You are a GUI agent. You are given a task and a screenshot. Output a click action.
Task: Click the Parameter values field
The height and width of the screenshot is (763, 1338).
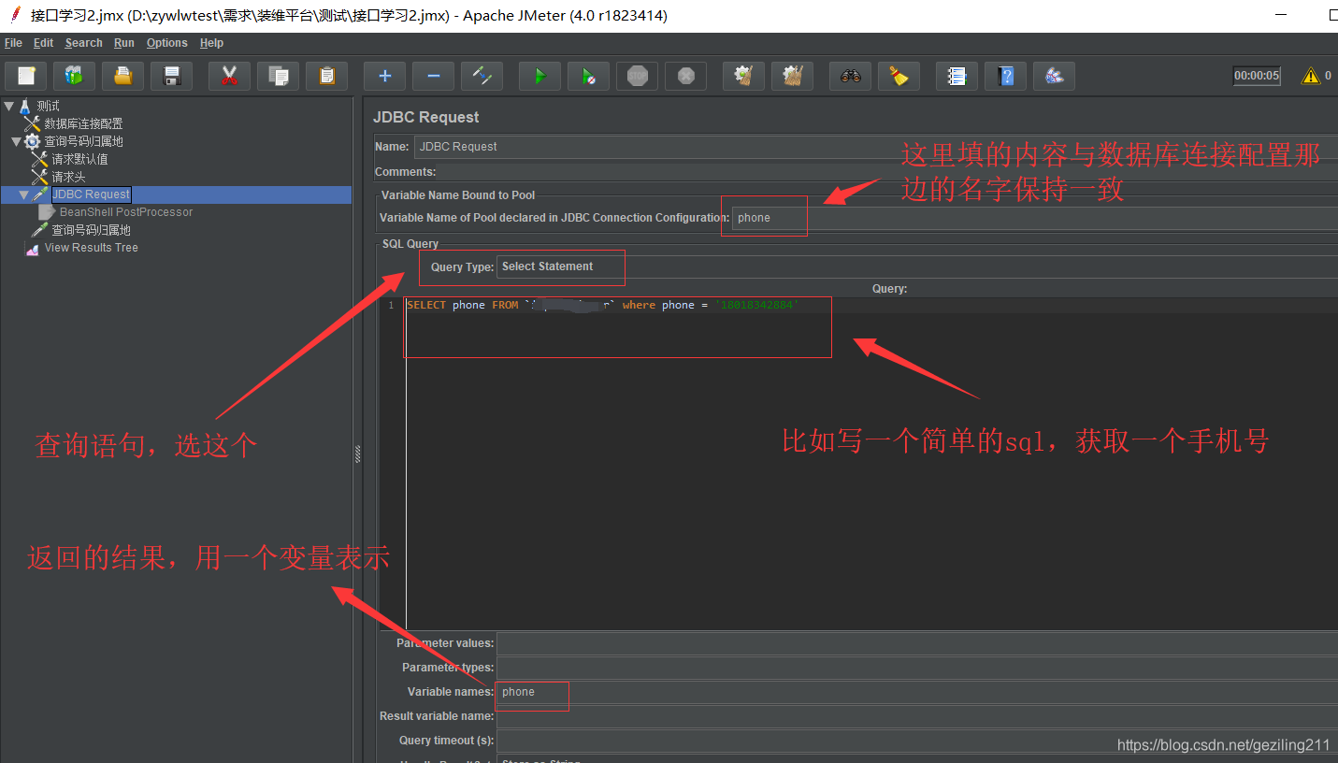click(x=916, y=643)
